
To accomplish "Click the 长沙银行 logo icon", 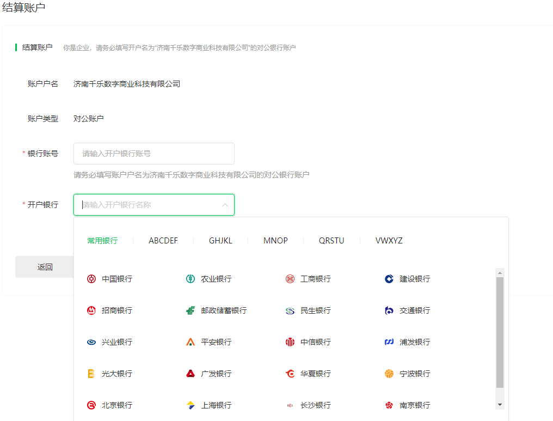I will click(x=290, y=405).
